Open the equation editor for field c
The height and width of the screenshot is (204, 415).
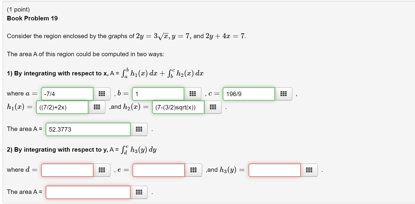click(x=284, y=94)
